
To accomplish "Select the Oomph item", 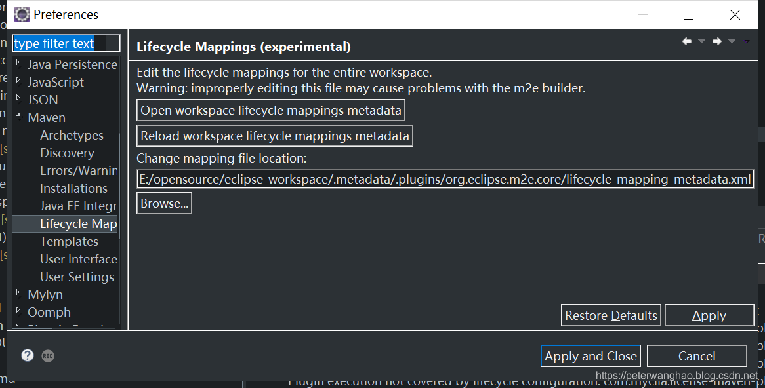I will (49, 312).
